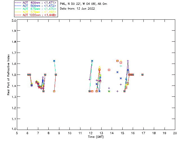Click the x-axis tick label 11
This screenshot has width=180, height=144.
(80, 133)
